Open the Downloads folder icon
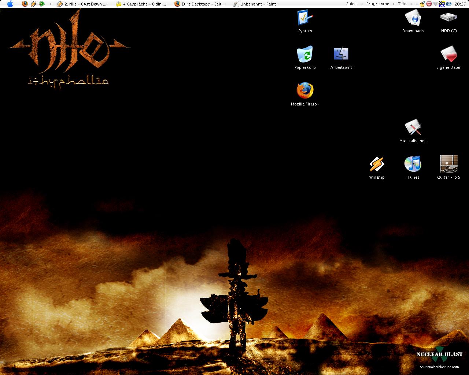Screen dimensions: 469x375 [x=413, y=18]
